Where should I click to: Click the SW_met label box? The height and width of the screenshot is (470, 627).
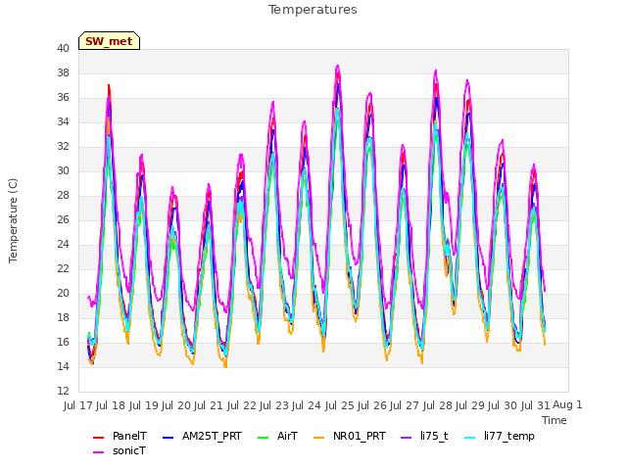pyautogui.click(x=109, y=41)
